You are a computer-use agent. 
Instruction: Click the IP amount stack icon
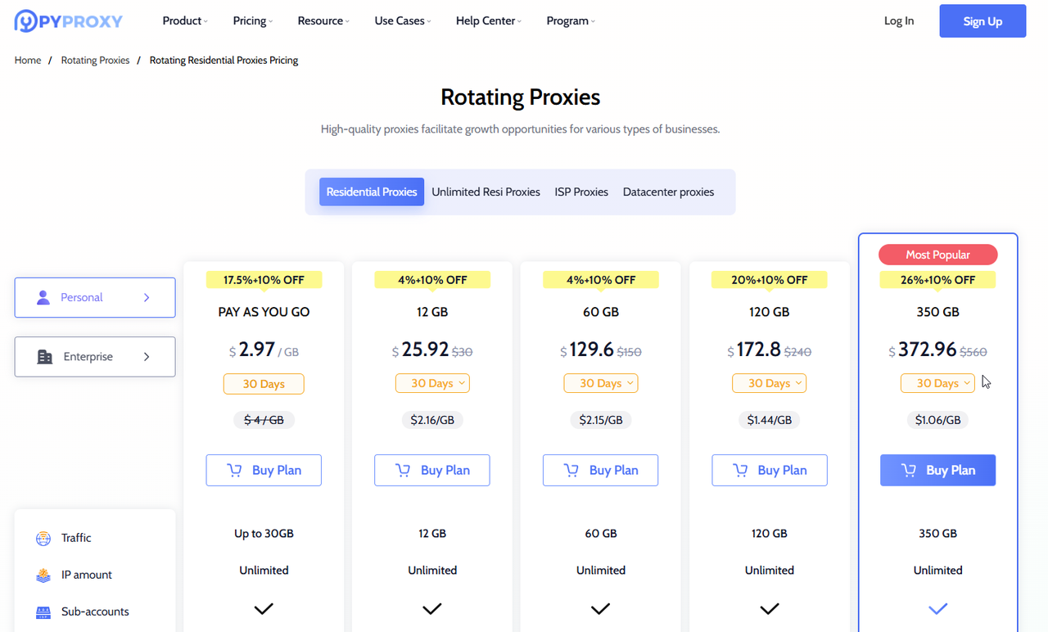click(42, 575)
